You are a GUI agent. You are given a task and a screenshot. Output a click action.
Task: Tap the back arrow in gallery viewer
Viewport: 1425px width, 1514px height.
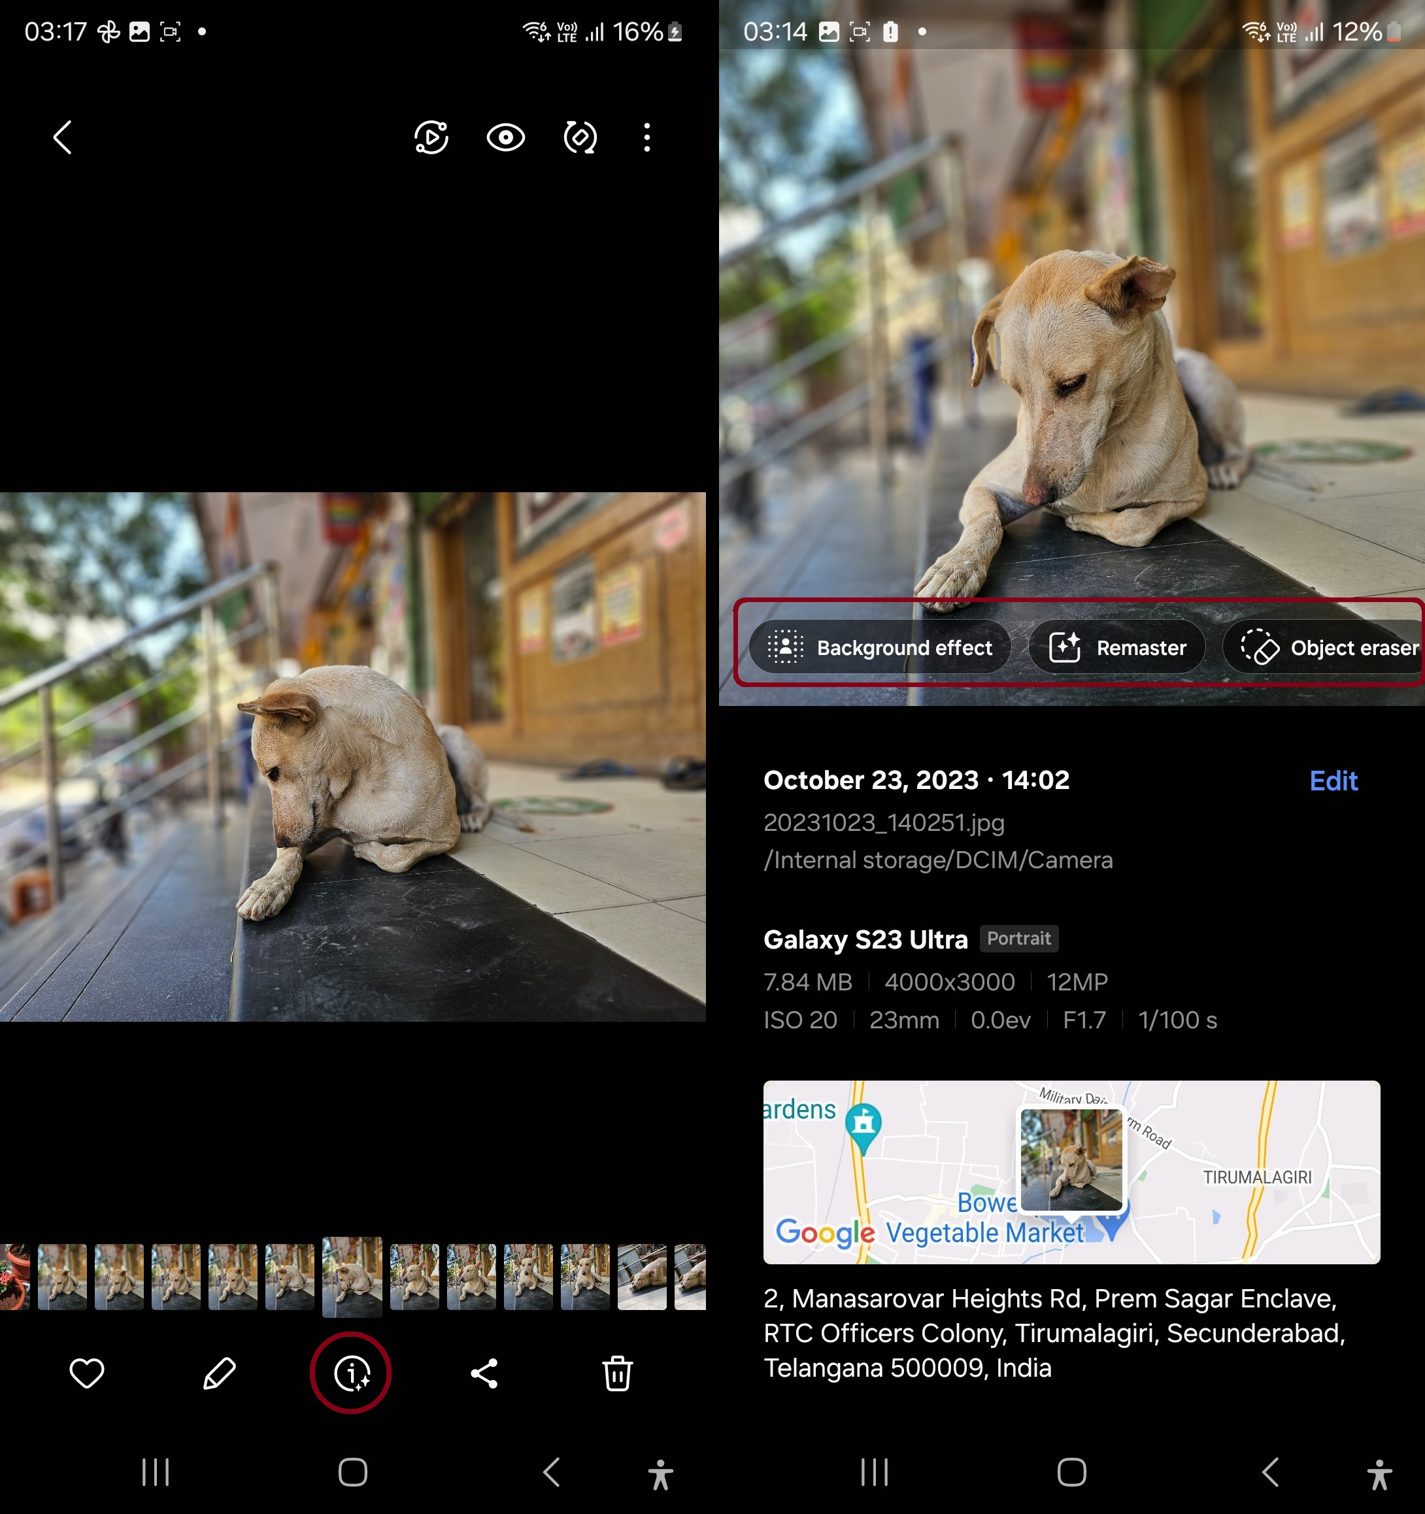[63, 138]
